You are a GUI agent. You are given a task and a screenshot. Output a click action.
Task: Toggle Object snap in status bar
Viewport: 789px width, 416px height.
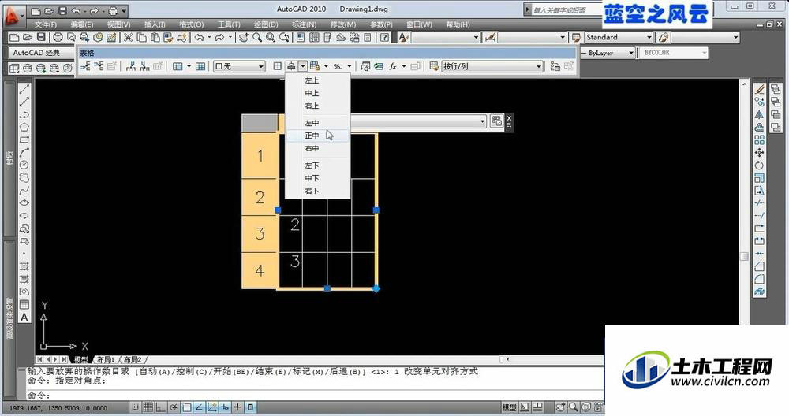[186, 407]
